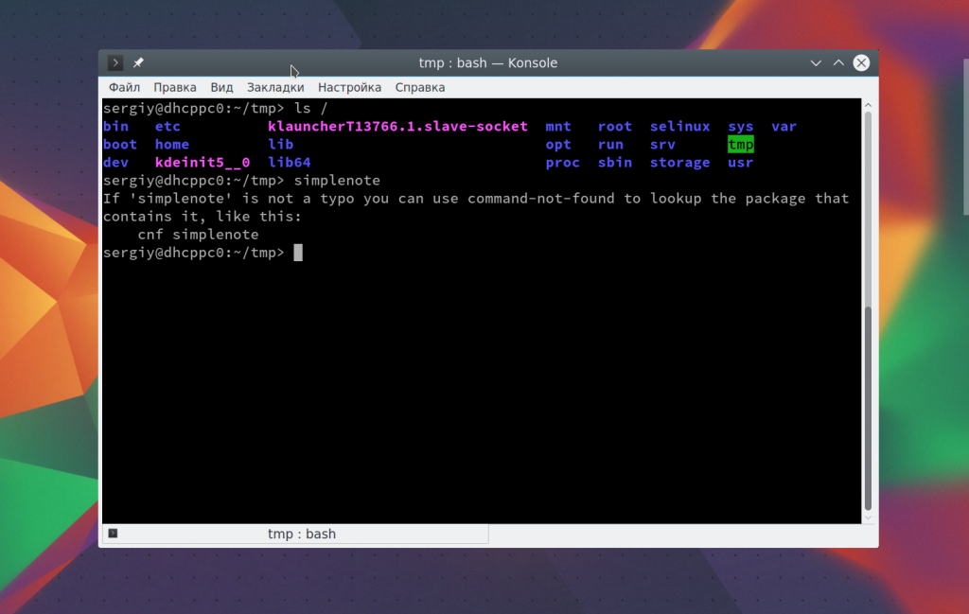
Task: Close the Konsole window
Action: (861, 63)
